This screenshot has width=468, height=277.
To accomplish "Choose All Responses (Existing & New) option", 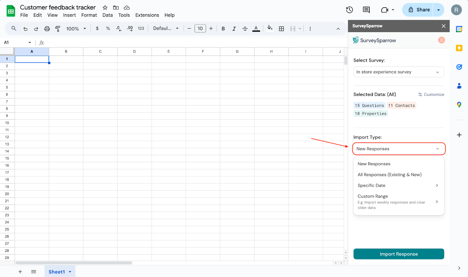I will point(389,175).
